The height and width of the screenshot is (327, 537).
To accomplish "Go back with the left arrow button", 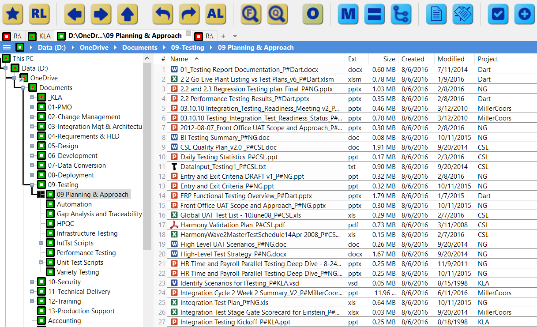I will 75,14.
